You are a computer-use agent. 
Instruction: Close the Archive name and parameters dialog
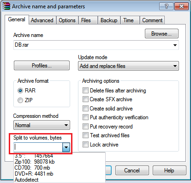pos(181,6)
